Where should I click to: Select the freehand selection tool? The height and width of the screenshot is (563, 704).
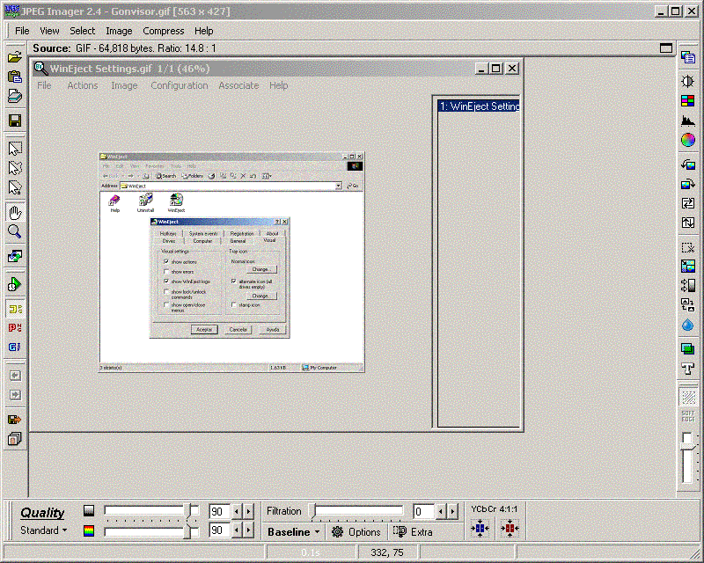coord(15,168)
